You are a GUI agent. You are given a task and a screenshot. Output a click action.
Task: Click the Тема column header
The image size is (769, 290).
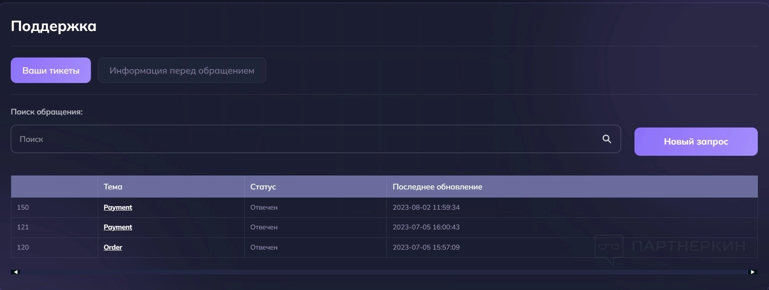click(113, 187)
